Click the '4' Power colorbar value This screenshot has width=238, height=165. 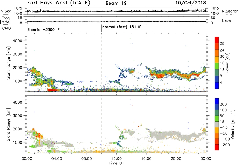click(x=221, y=82)
